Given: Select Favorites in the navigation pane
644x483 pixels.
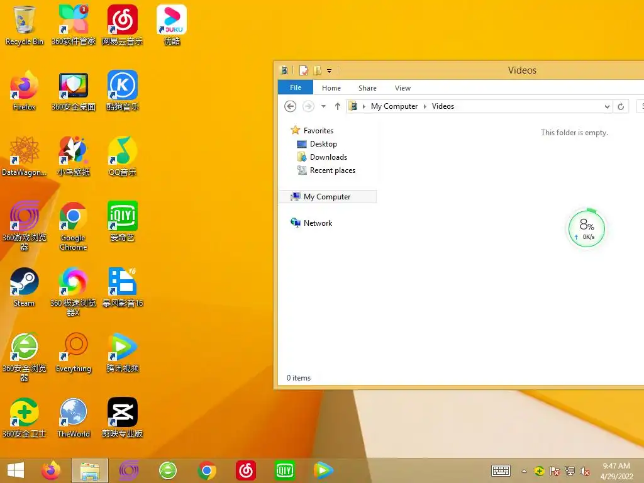Looking at the screenshot, I should pos(312,131).
